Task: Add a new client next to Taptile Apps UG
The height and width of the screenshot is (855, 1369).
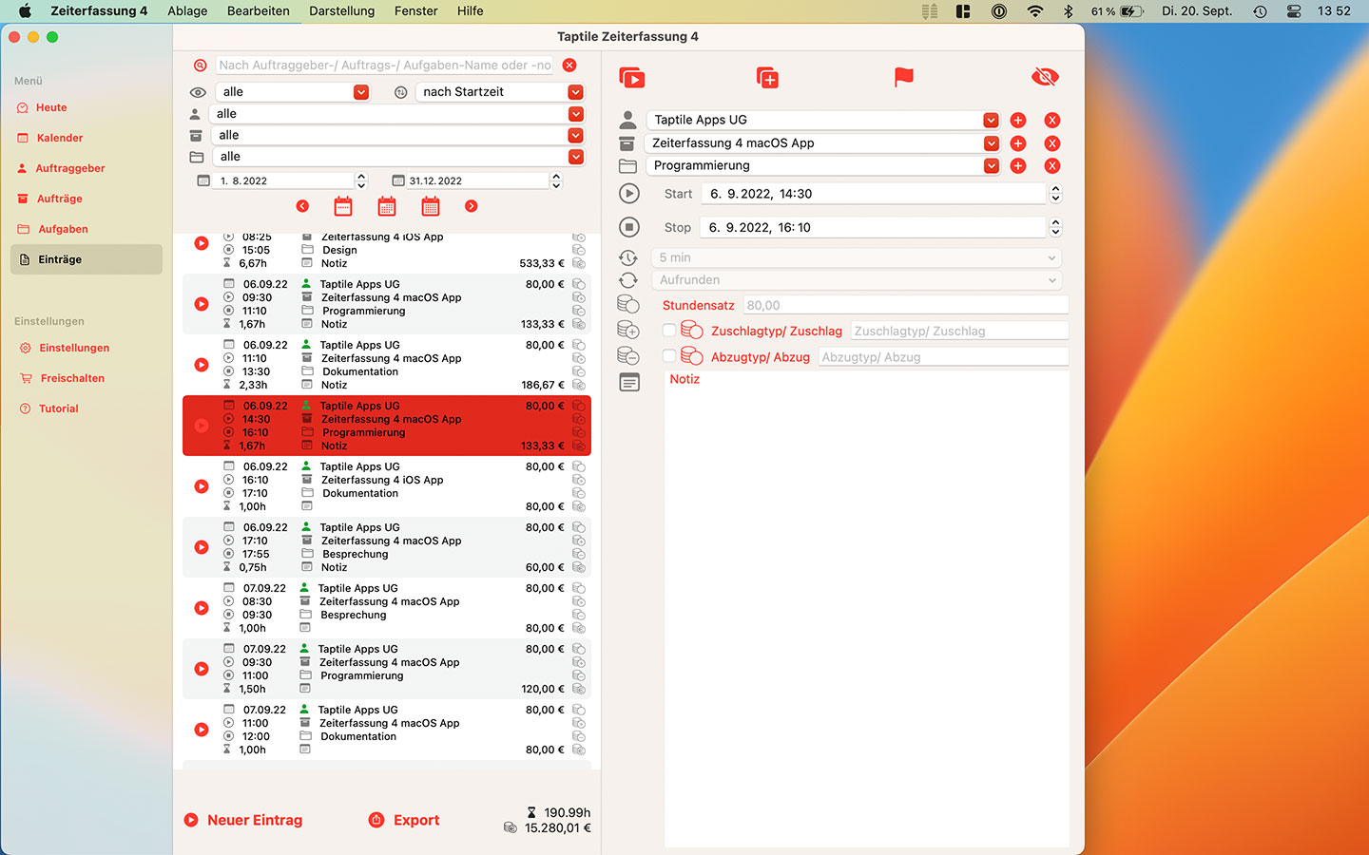Action: (1018, 121)
